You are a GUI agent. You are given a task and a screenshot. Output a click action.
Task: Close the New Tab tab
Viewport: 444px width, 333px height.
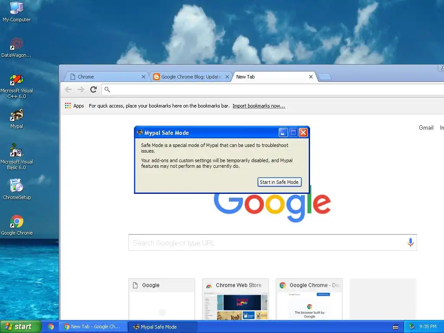tap(310, 77)
